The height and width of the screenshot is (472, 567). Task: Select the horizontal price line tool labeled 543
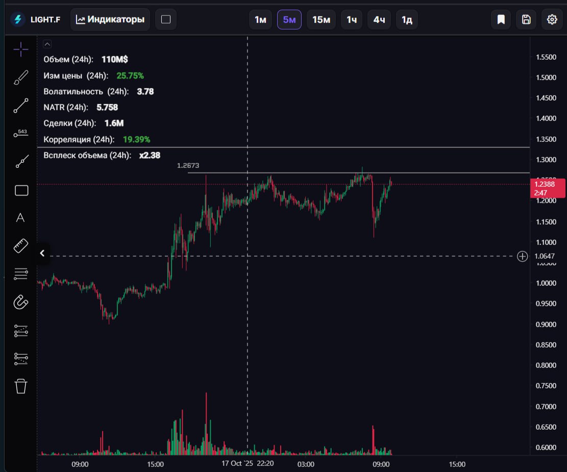coord(21,134)
